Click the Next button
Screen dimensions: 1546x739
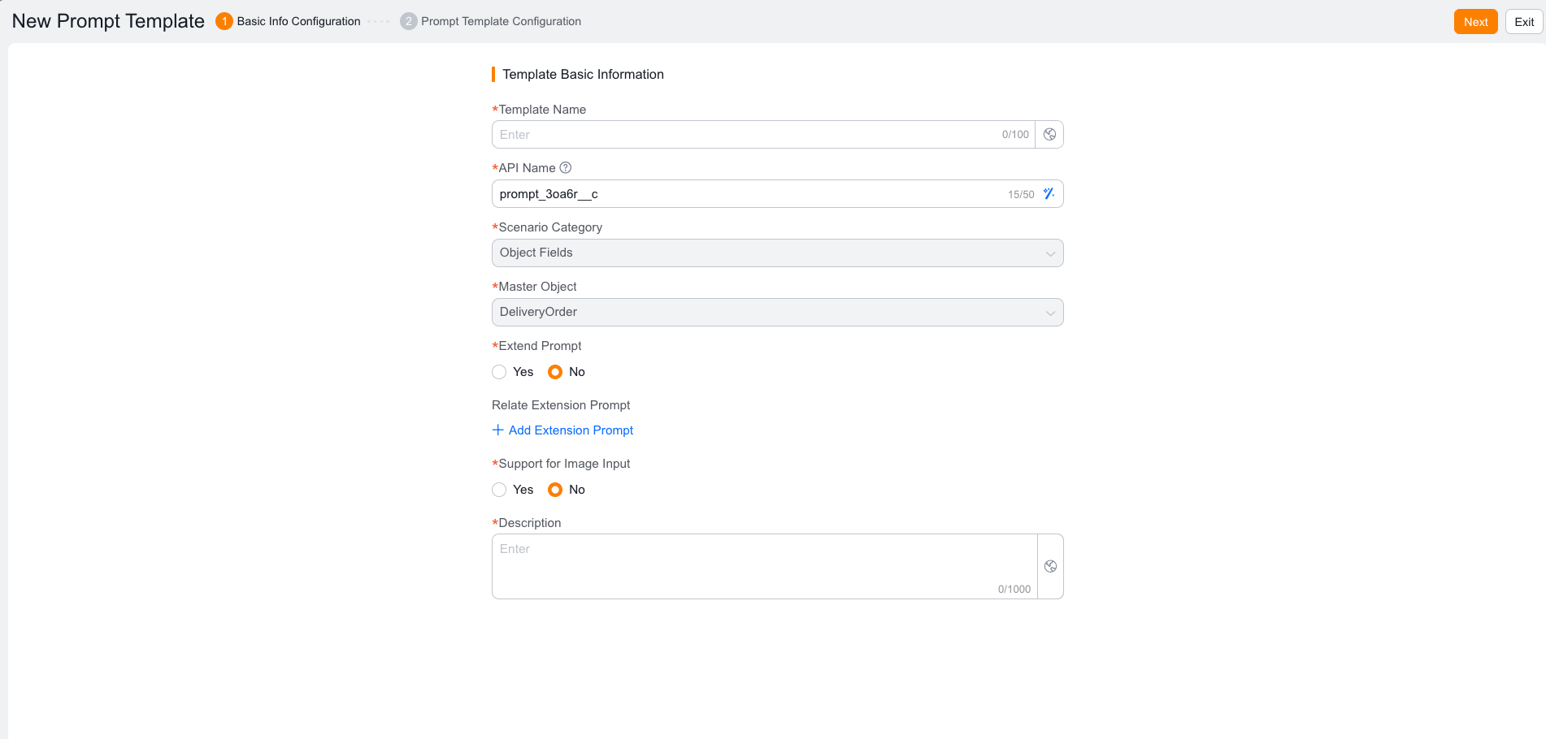pos(1475,22)
